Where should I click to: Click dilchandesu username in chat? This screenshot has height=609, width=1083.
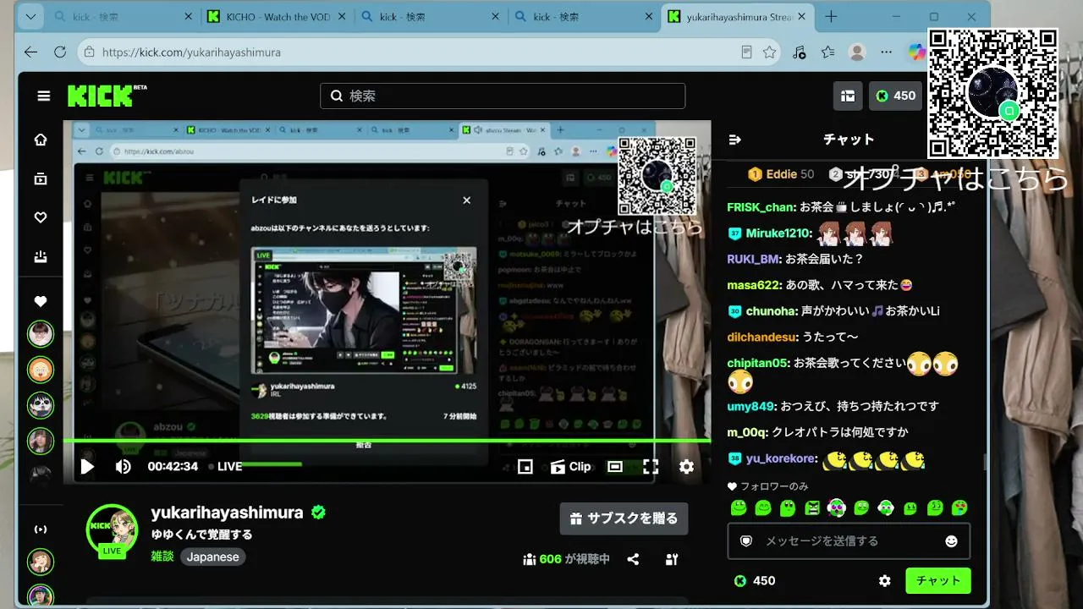click(761, 337)
